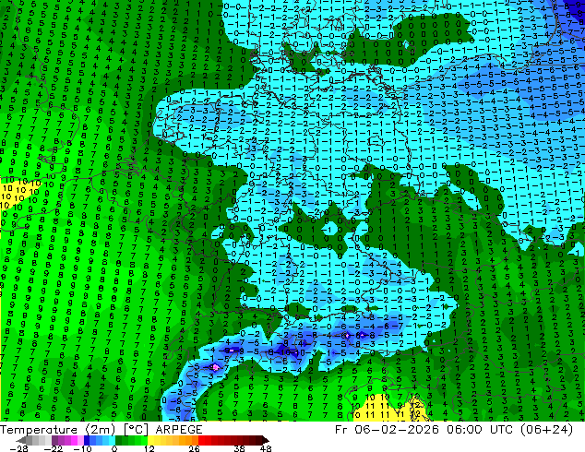Click the dark maroon right arrow end of the color scale
The image size is (585, 452).
click(x=265, y=440)
